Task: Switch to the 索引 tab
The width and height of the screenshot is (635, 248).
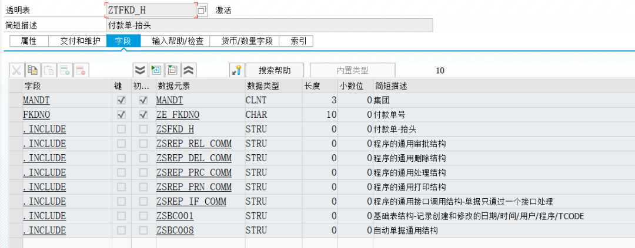Action: 296,41
